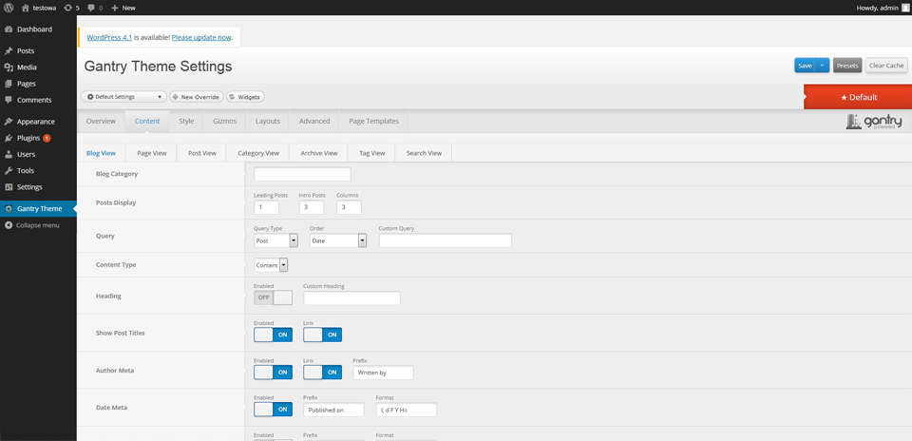Click the Collapse menu arrow icon
912x441 pixels.
9,225
